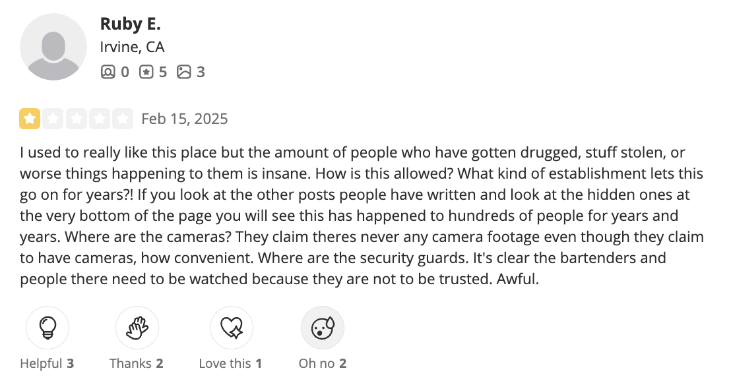
Task: Click the reviews star count icon
Action: coord(146,72)
